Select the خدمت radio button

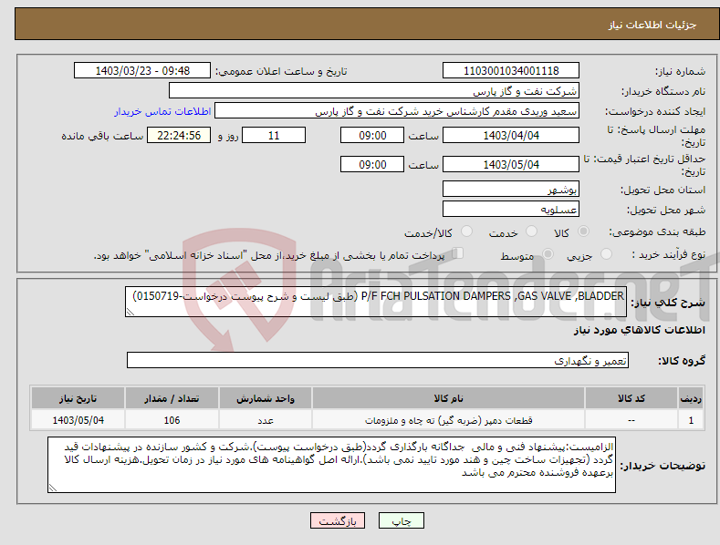531,231
